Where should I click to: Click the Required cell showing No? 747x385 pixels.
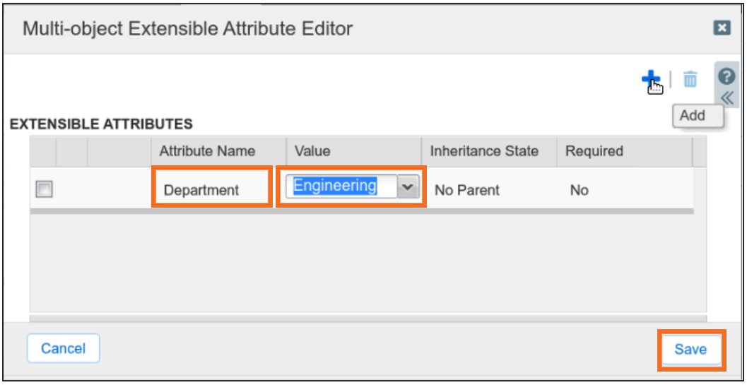579,190
